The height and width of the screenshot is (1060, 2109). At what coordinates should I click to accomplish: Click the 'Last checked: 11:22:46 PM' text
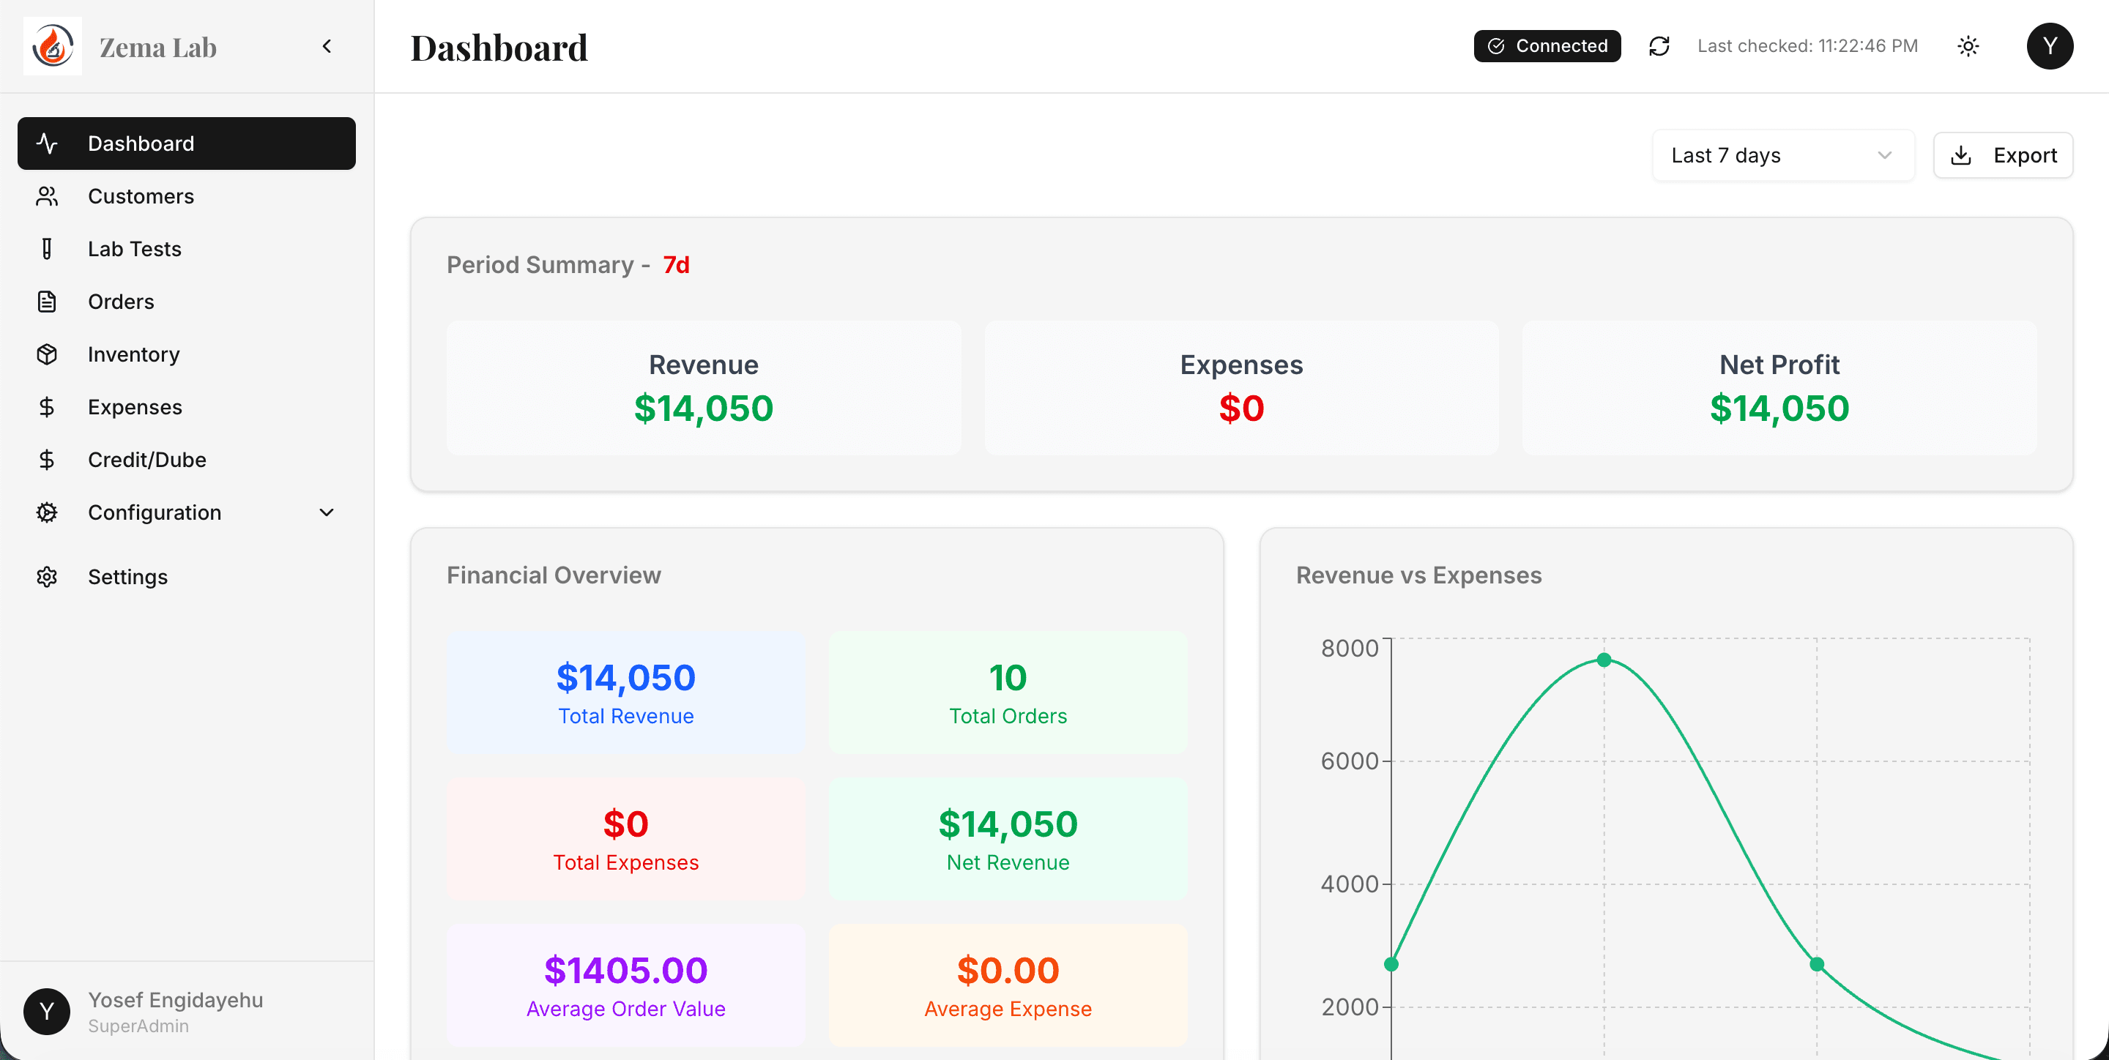(x=1807, y=46)
